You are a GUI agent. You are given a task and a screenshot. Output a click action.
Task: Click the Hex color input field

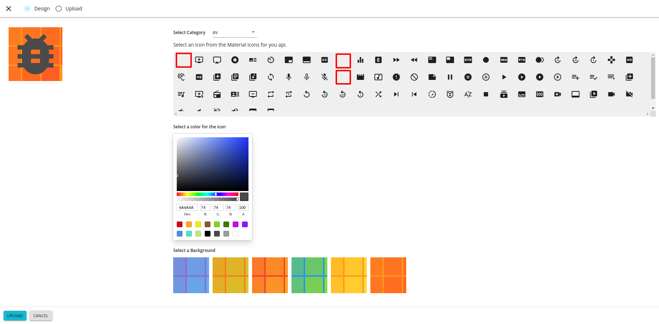pyautogui.click(x=187, y=207)
